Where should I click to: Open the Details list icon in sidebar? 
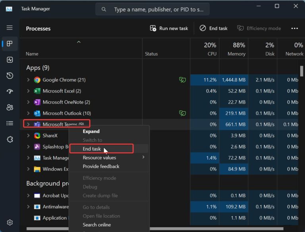(10, 123)
